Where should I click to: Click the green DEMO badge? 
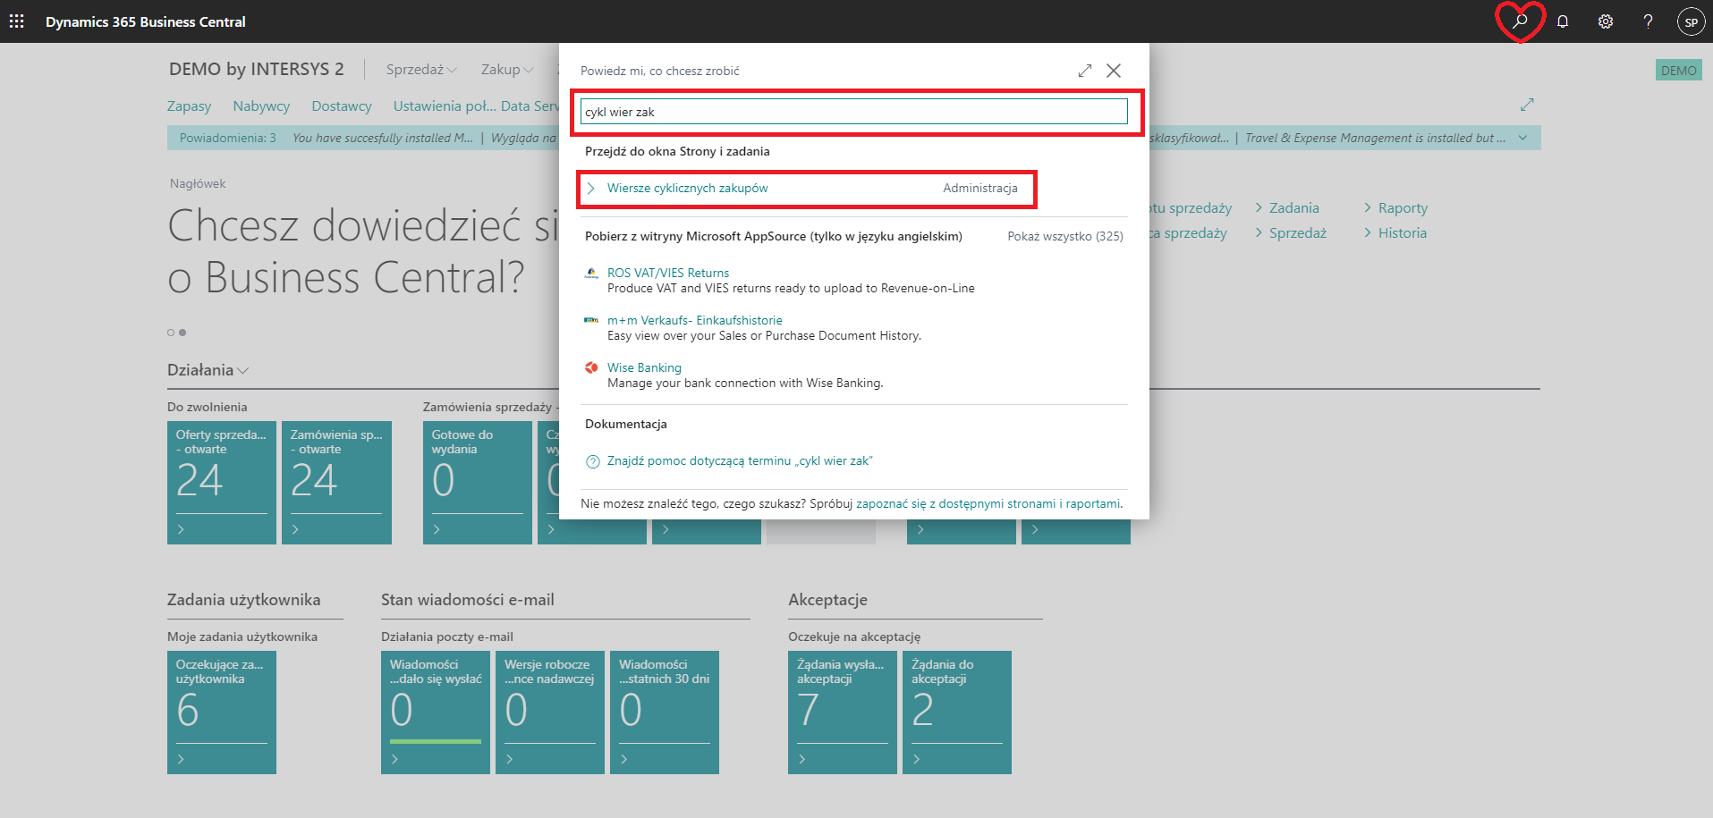click(x=1678, y=71)
